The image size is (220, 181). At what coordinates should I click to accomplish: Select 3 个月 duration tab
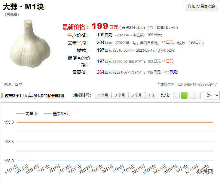click(x=120, y=95)
